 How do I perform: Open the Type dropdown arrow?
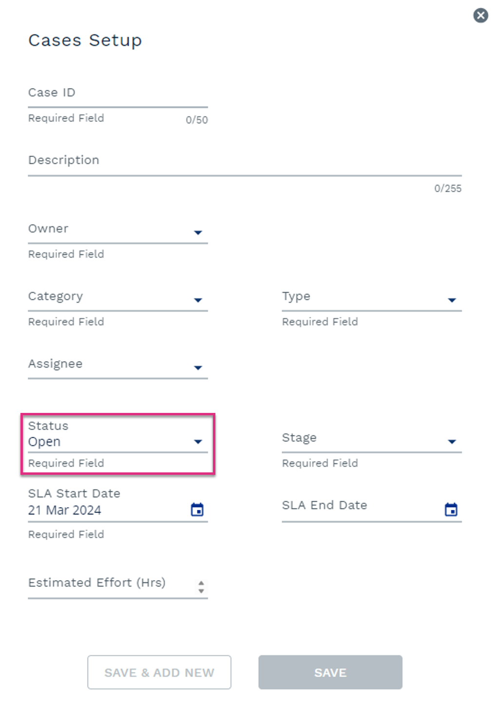pos(452,300)
